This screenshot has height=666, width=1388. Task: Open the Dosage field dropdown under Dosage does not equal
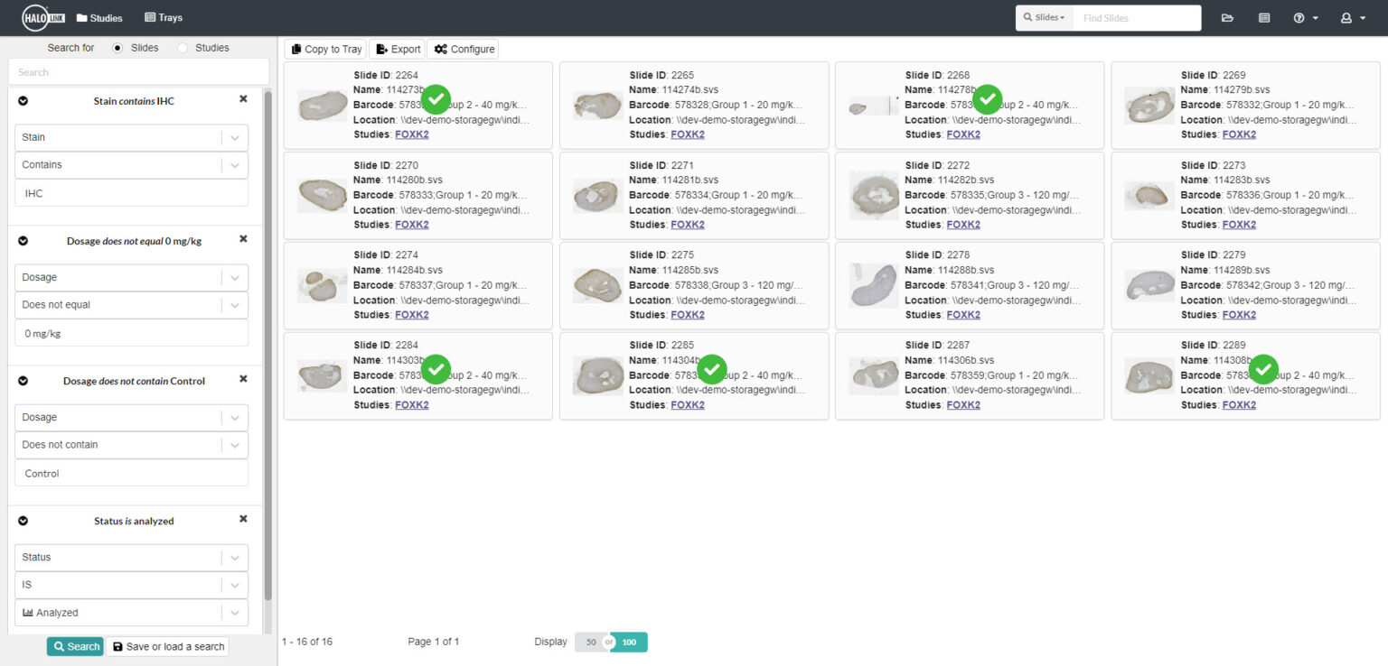click(235, 277)
